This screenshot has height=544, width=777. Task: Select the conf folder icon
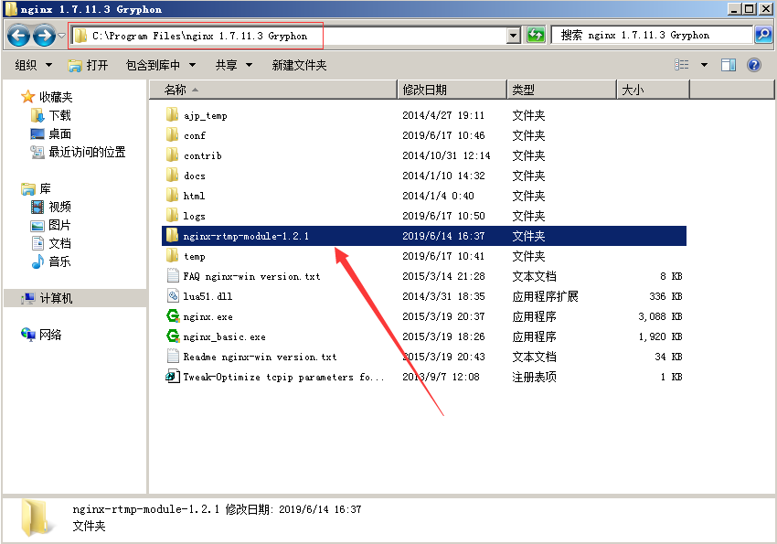[172, 135]
